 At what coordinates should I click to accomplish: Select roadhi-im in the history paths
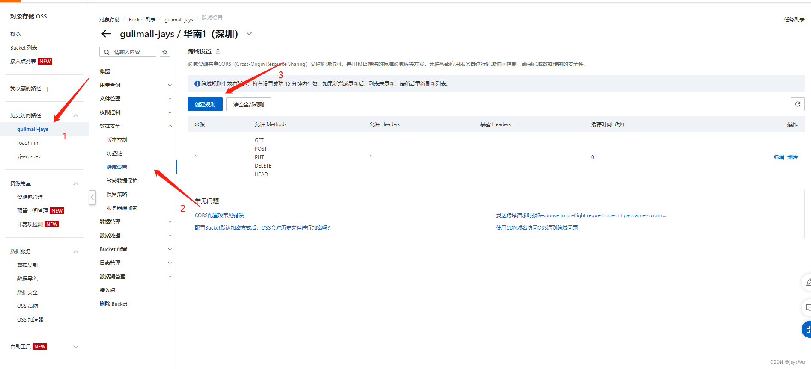click(x=28, y=143)
